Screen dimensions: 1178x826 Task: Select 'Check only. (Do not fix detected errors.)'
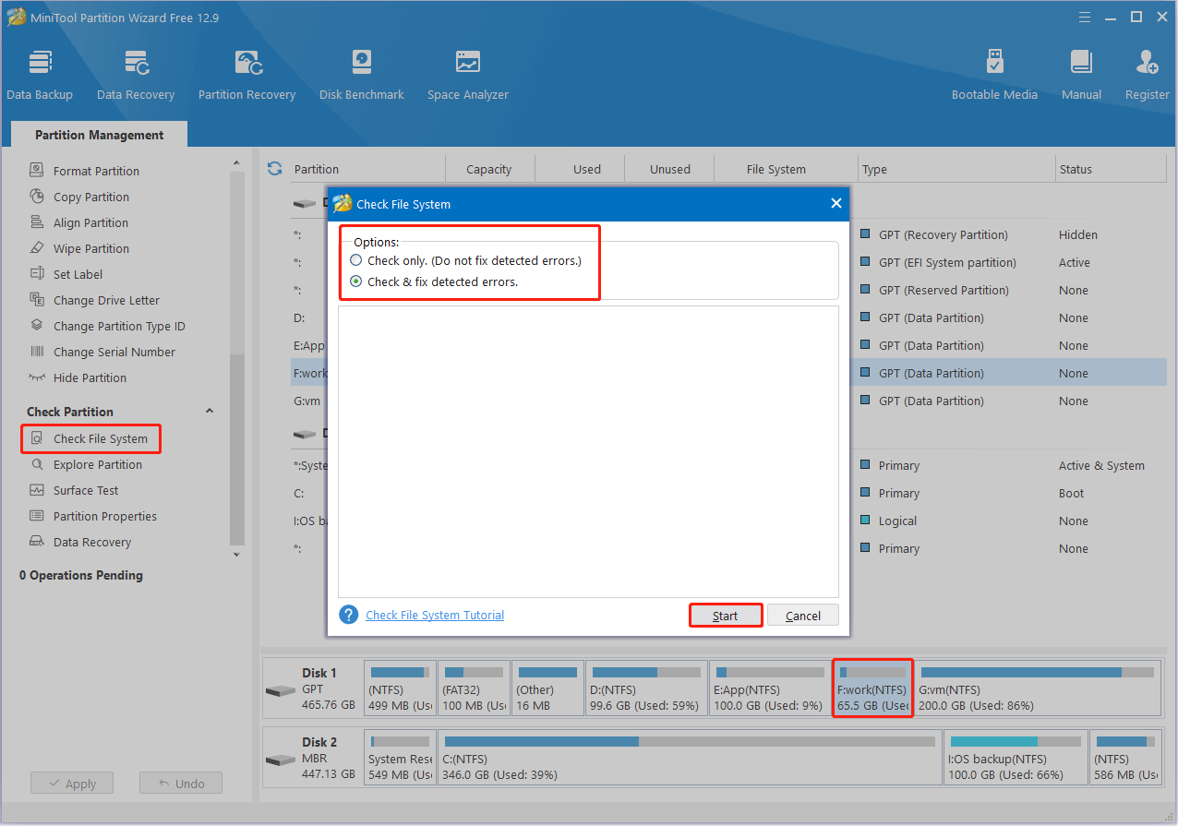pyautogui.click(x=355, y=261)
